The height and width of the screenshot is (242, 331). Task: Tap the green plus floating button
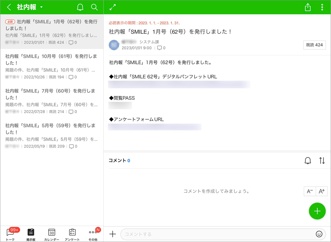click(317, 211)
